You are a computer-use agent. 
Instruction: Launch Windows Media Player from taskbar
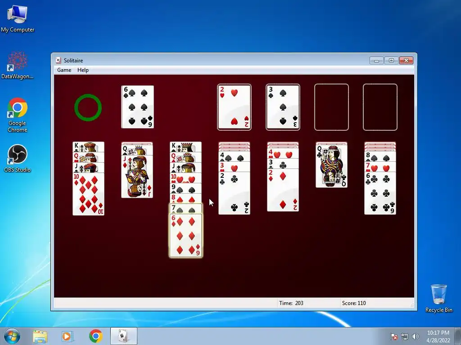67,336
